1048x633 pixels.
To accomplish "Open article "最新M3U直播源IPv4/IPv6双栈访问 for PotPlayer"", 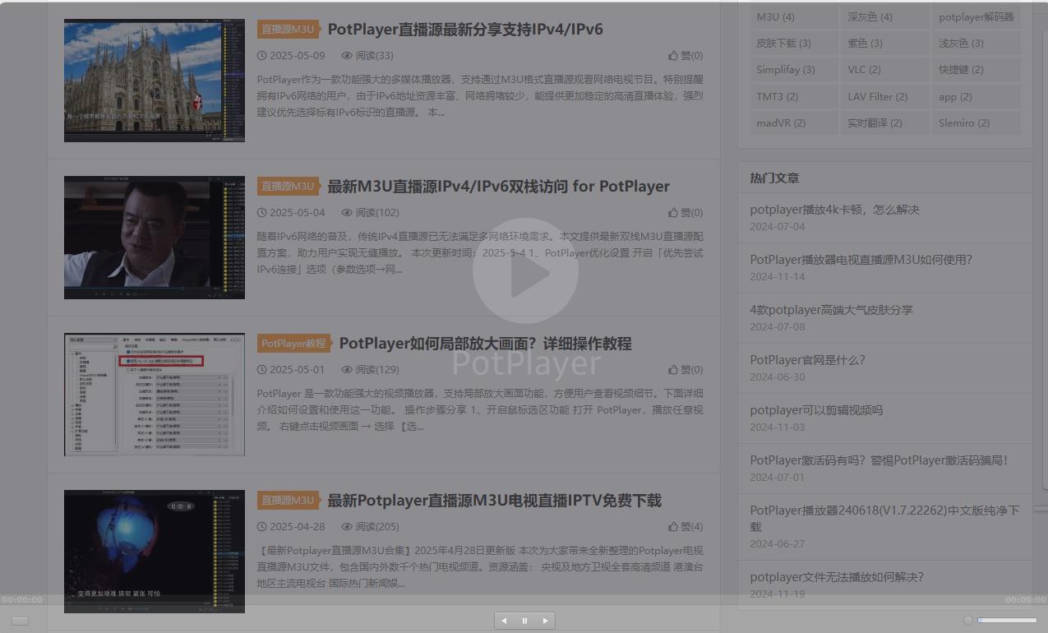I will 499,187.
